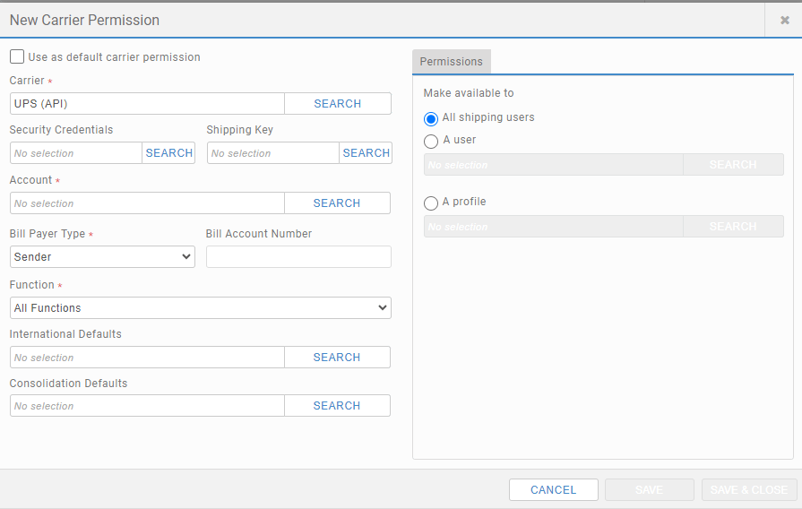Switch to the Permissions tab

coord(451,62)
